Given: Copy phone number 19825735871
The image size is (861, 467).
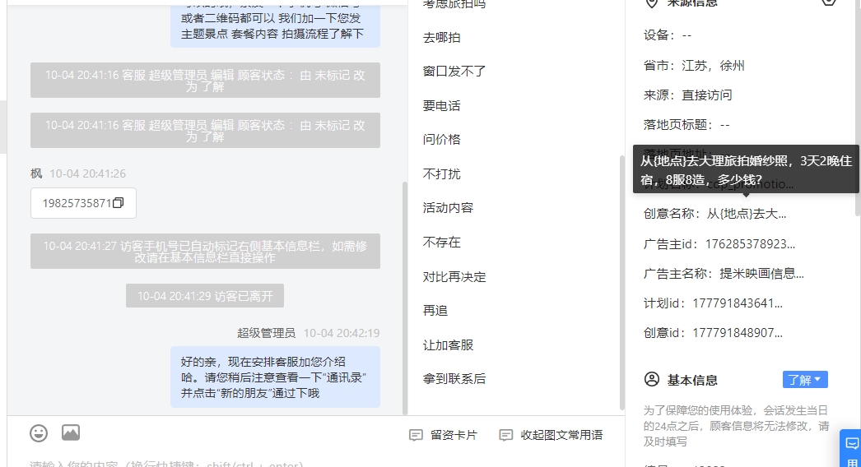Looking at the screenshot, I should [118, 203].
